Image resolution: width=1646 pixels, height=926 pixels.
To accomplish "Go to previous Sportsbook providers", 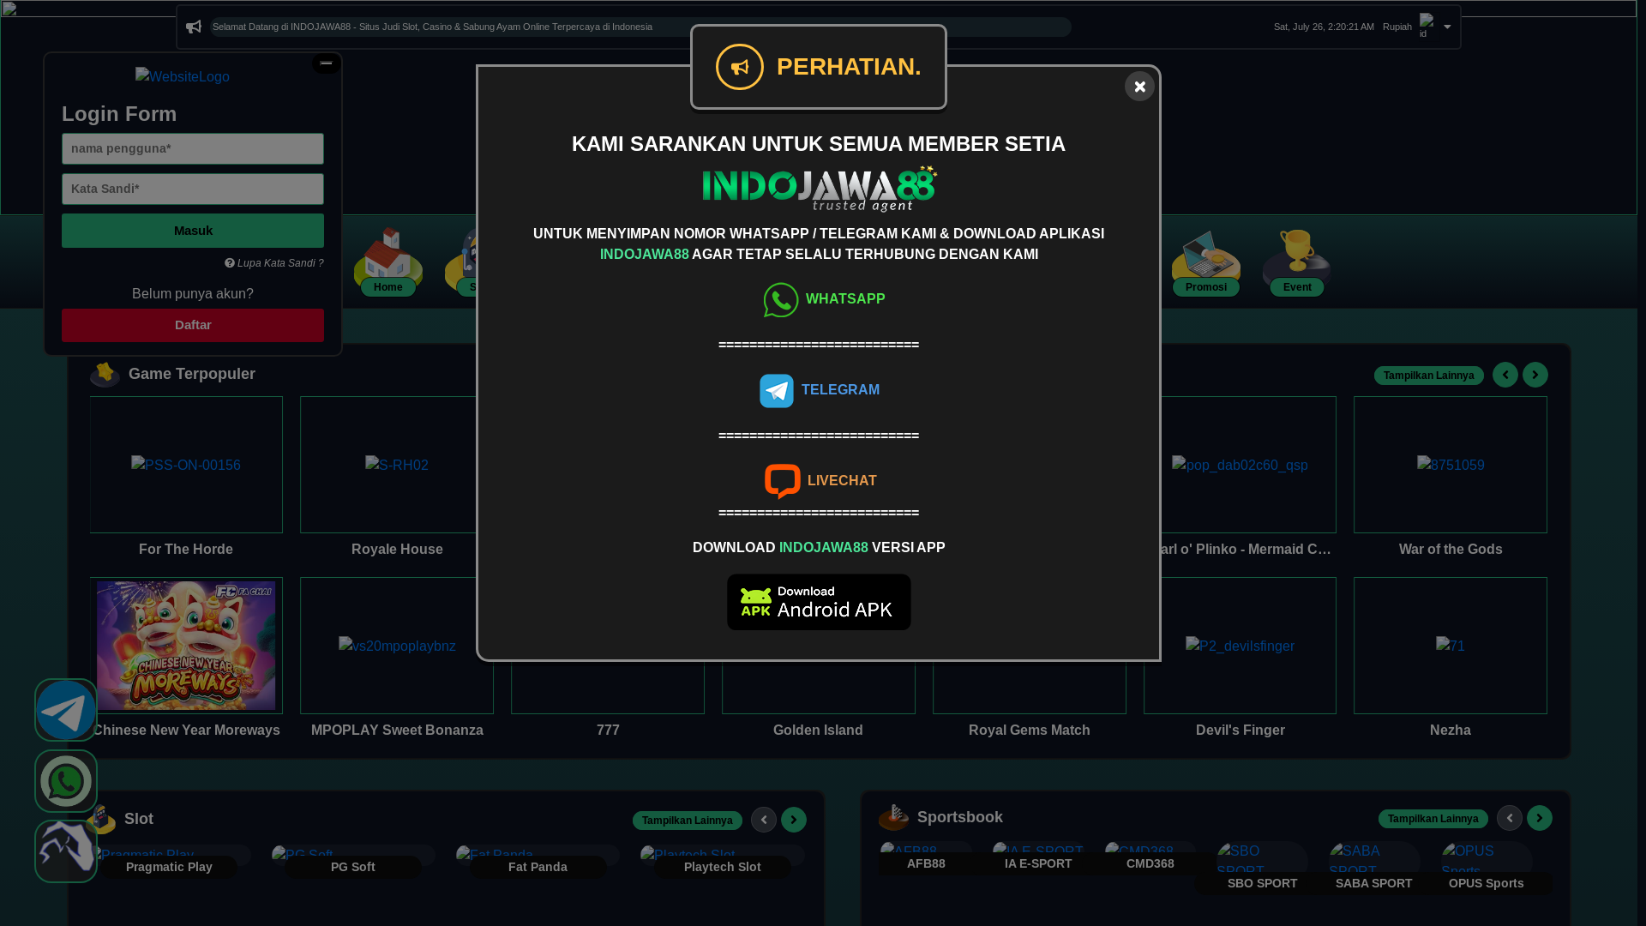I will pyautogui.click(x=1510, y=818).
